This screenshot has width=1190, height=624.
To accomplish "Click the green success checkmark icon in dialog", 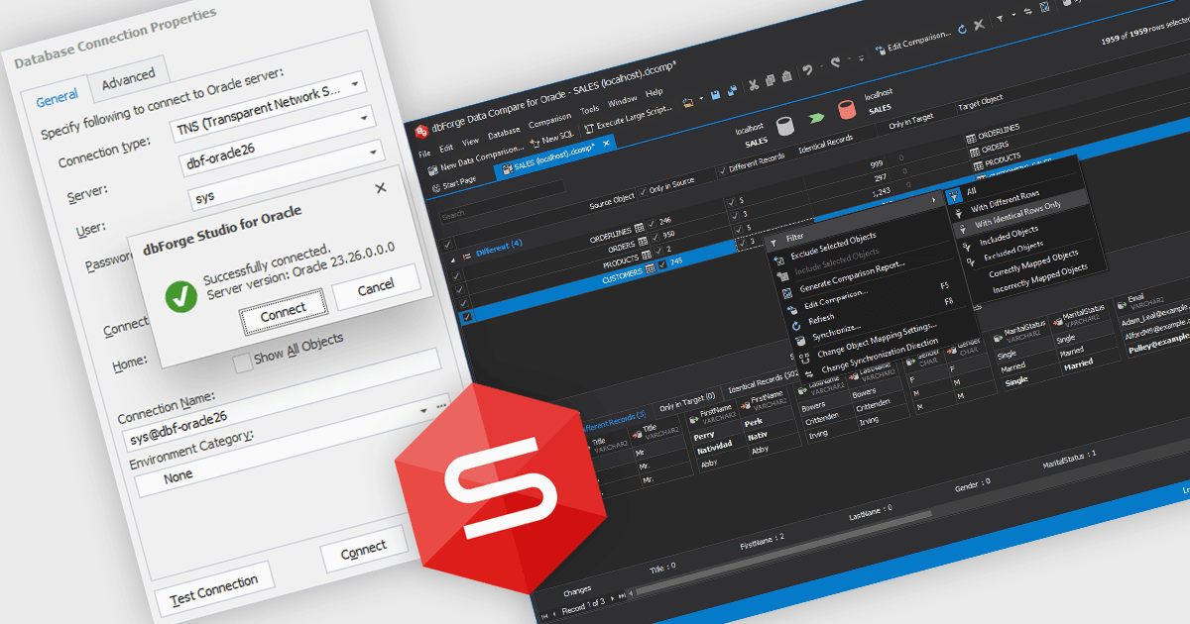I will pos(179,296).
